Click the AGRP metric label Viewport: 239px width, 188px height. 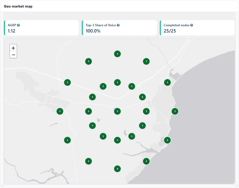(x=12, y=25)
